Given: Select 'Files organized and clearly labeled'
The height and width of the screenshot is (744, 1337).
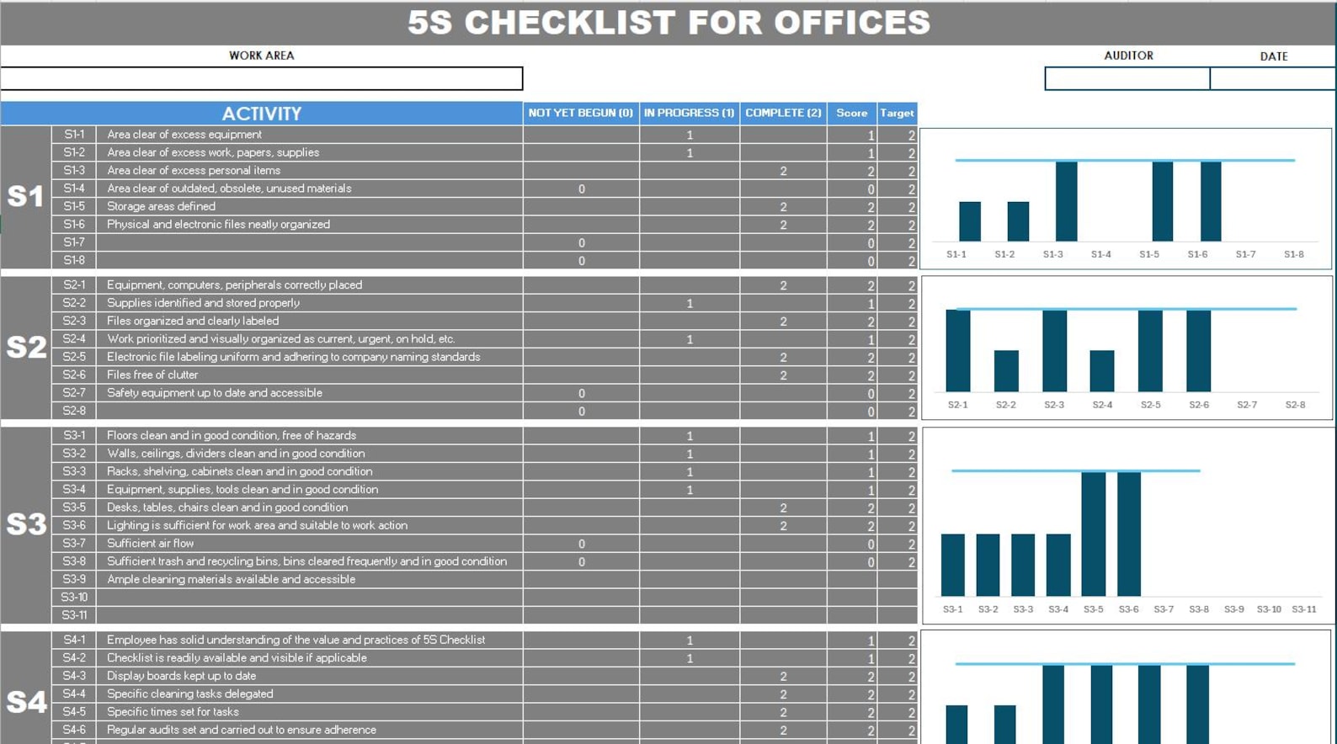Looking at the screenshot, I should (x=309, y=321).
